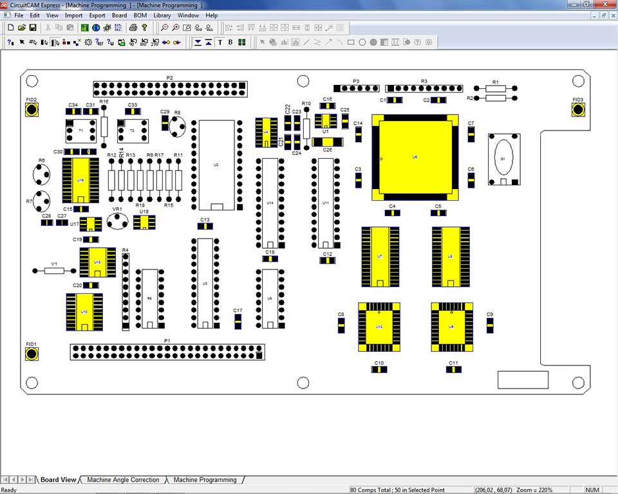Select the rectangle drawing tool
Viewport: 618px width, 494px height.
351,42
